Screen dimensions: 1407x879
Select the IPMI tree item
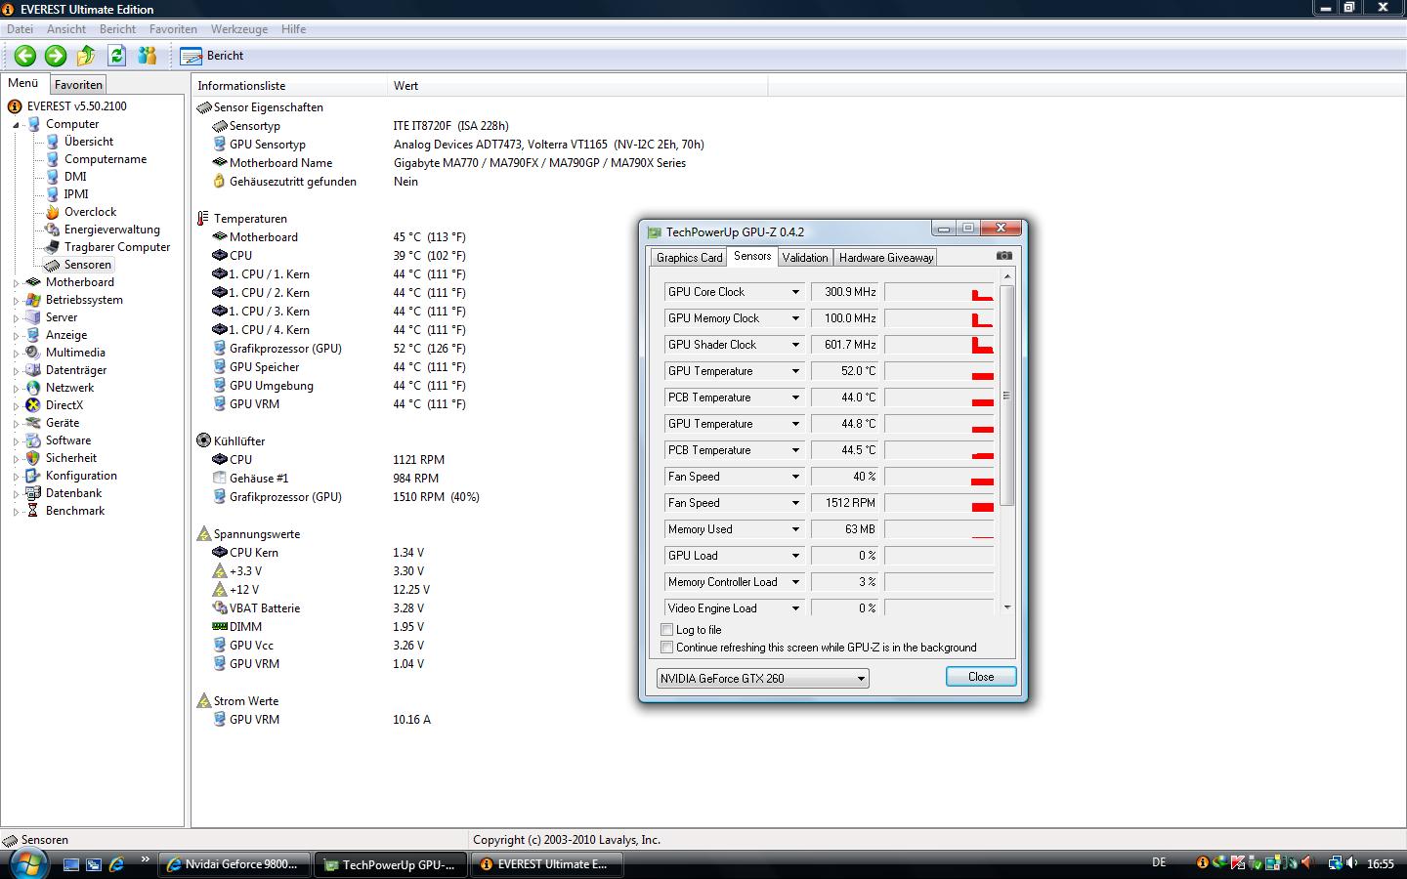75,194
